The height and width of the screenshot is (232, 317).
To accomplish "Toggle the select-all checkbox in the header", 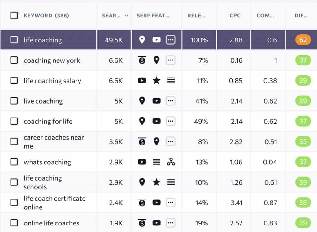I will point(14,16).
